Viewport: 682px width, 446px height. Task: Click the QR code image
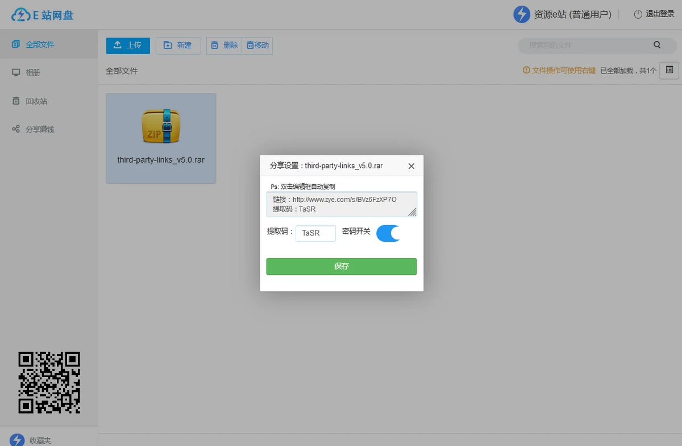49,382
